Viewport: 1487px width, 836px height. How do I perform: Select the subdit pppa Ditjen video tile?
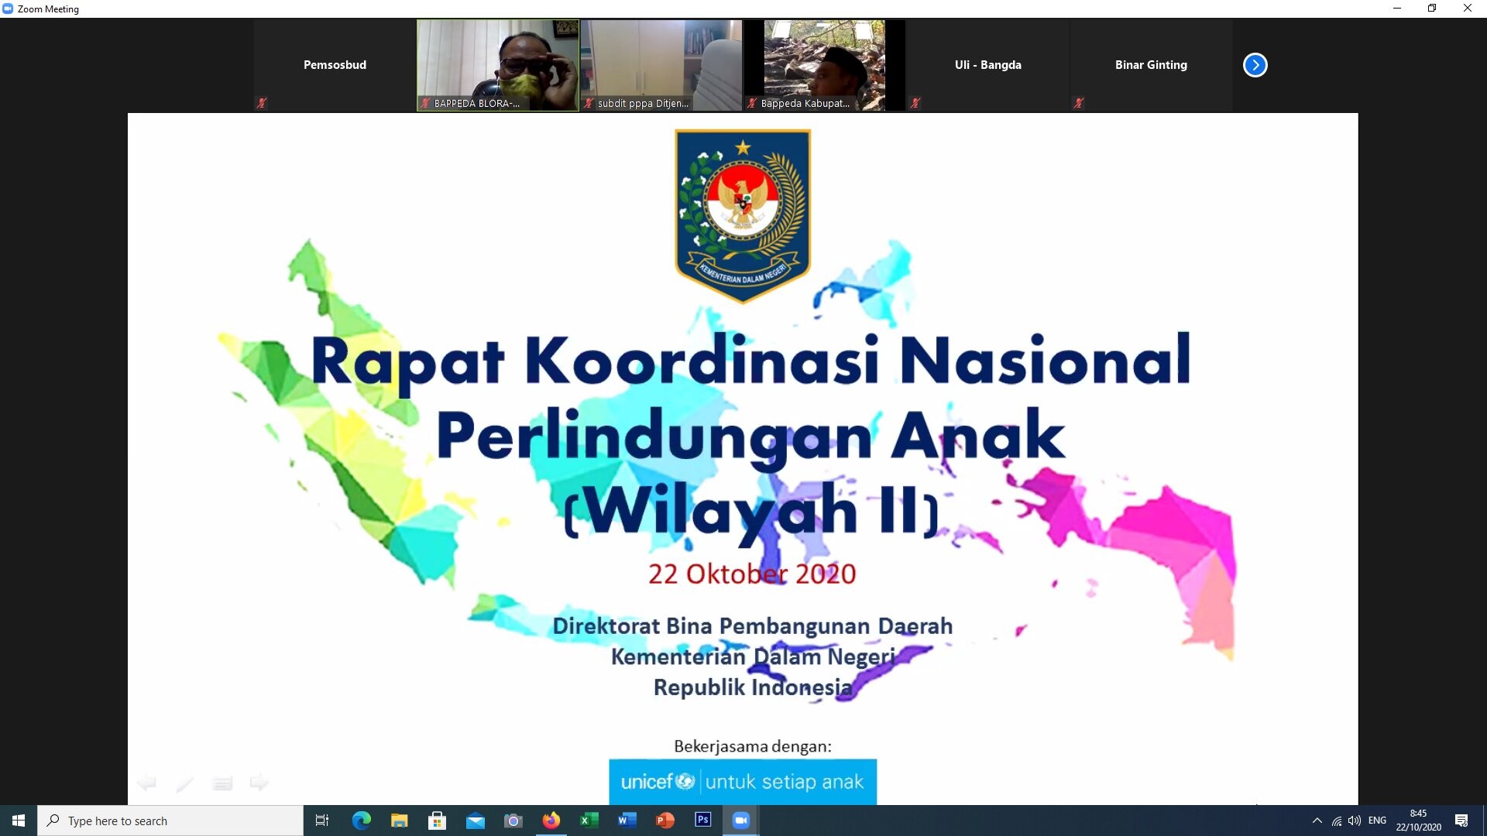tap(661, 65)
